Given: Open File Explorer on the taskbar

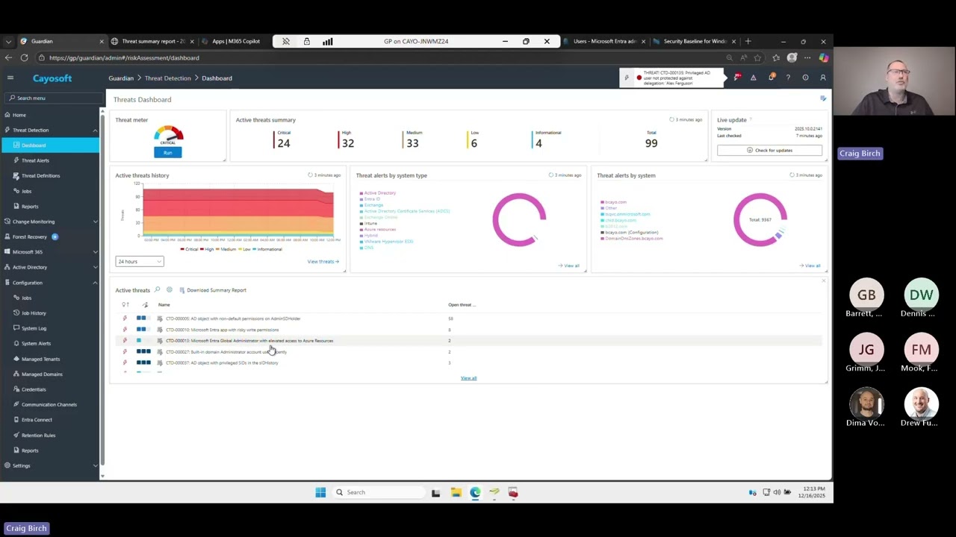Looking at the screenshot, I should tap(456, 492).
